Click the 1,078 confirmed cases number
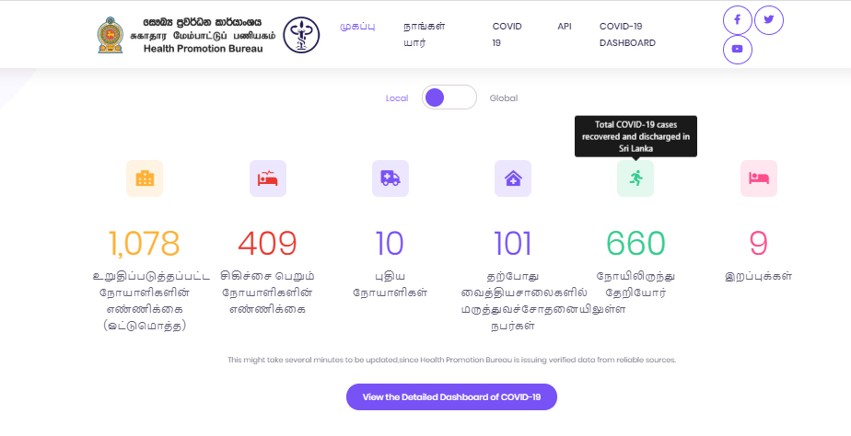Image resolution: width=851 pixels, height=436 pixels. pyautogui.click(x=144, y=244)
